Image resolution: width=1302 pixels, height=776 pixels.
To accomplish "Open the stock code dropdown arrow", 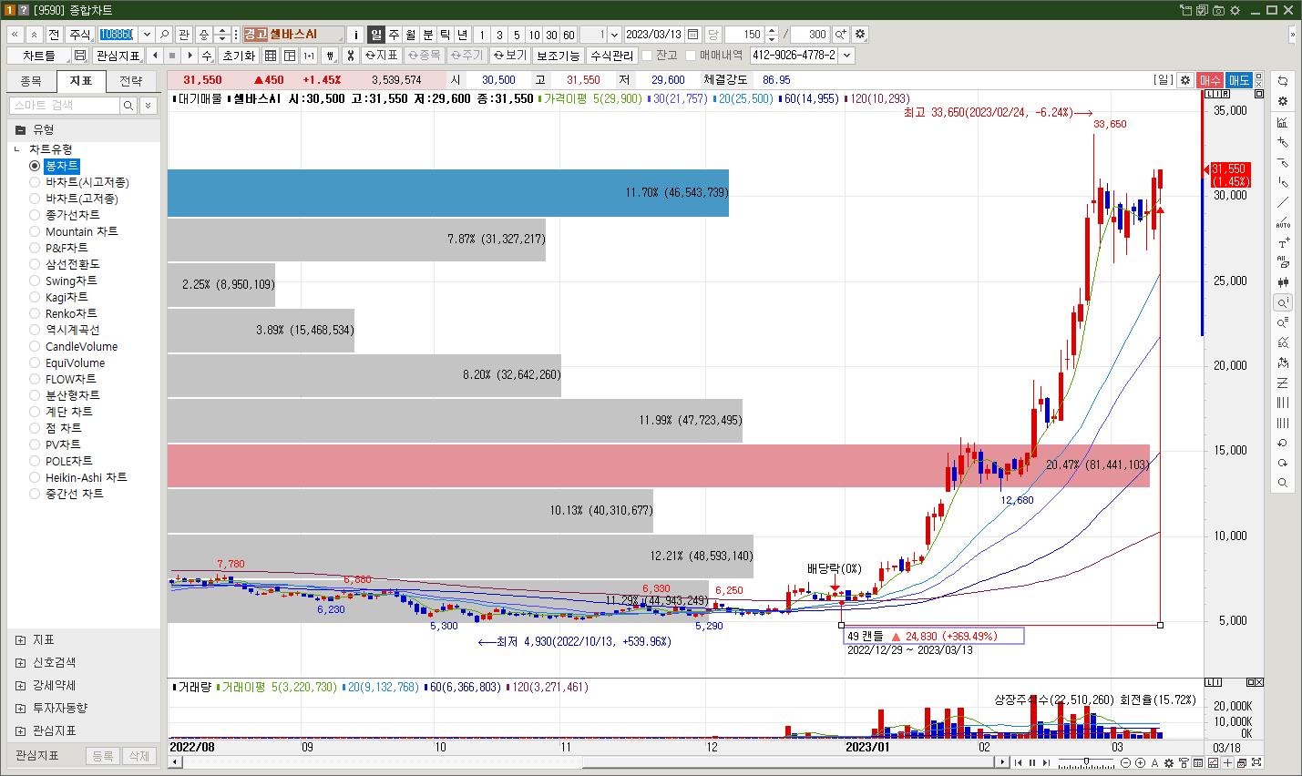I will click(147, 35).
